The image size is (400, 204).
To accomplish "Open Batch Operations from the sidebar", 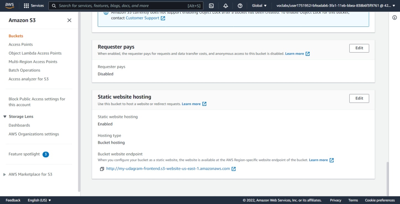I will point(24,70).
